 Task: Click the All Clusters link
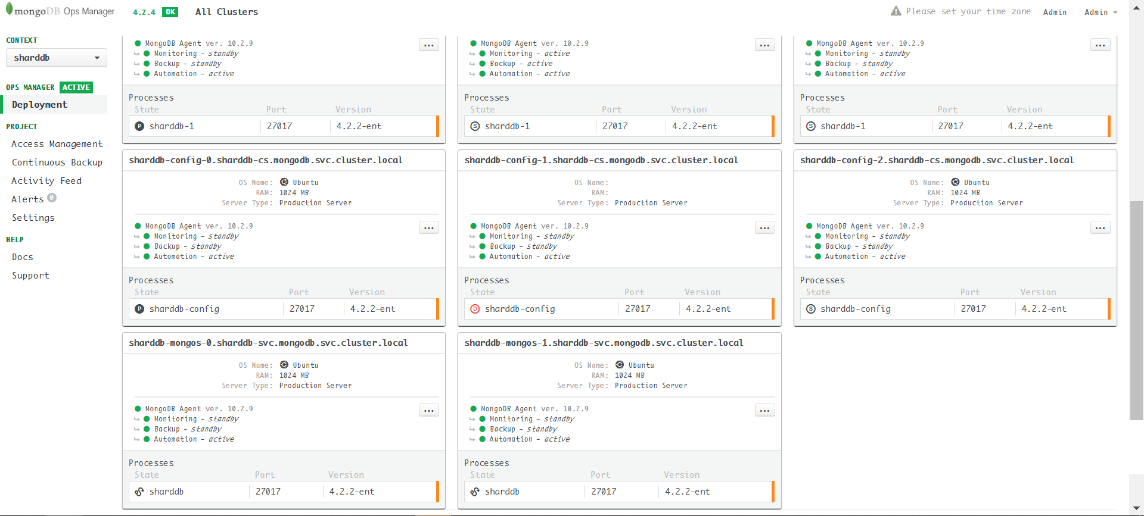[x=226, y=12]
